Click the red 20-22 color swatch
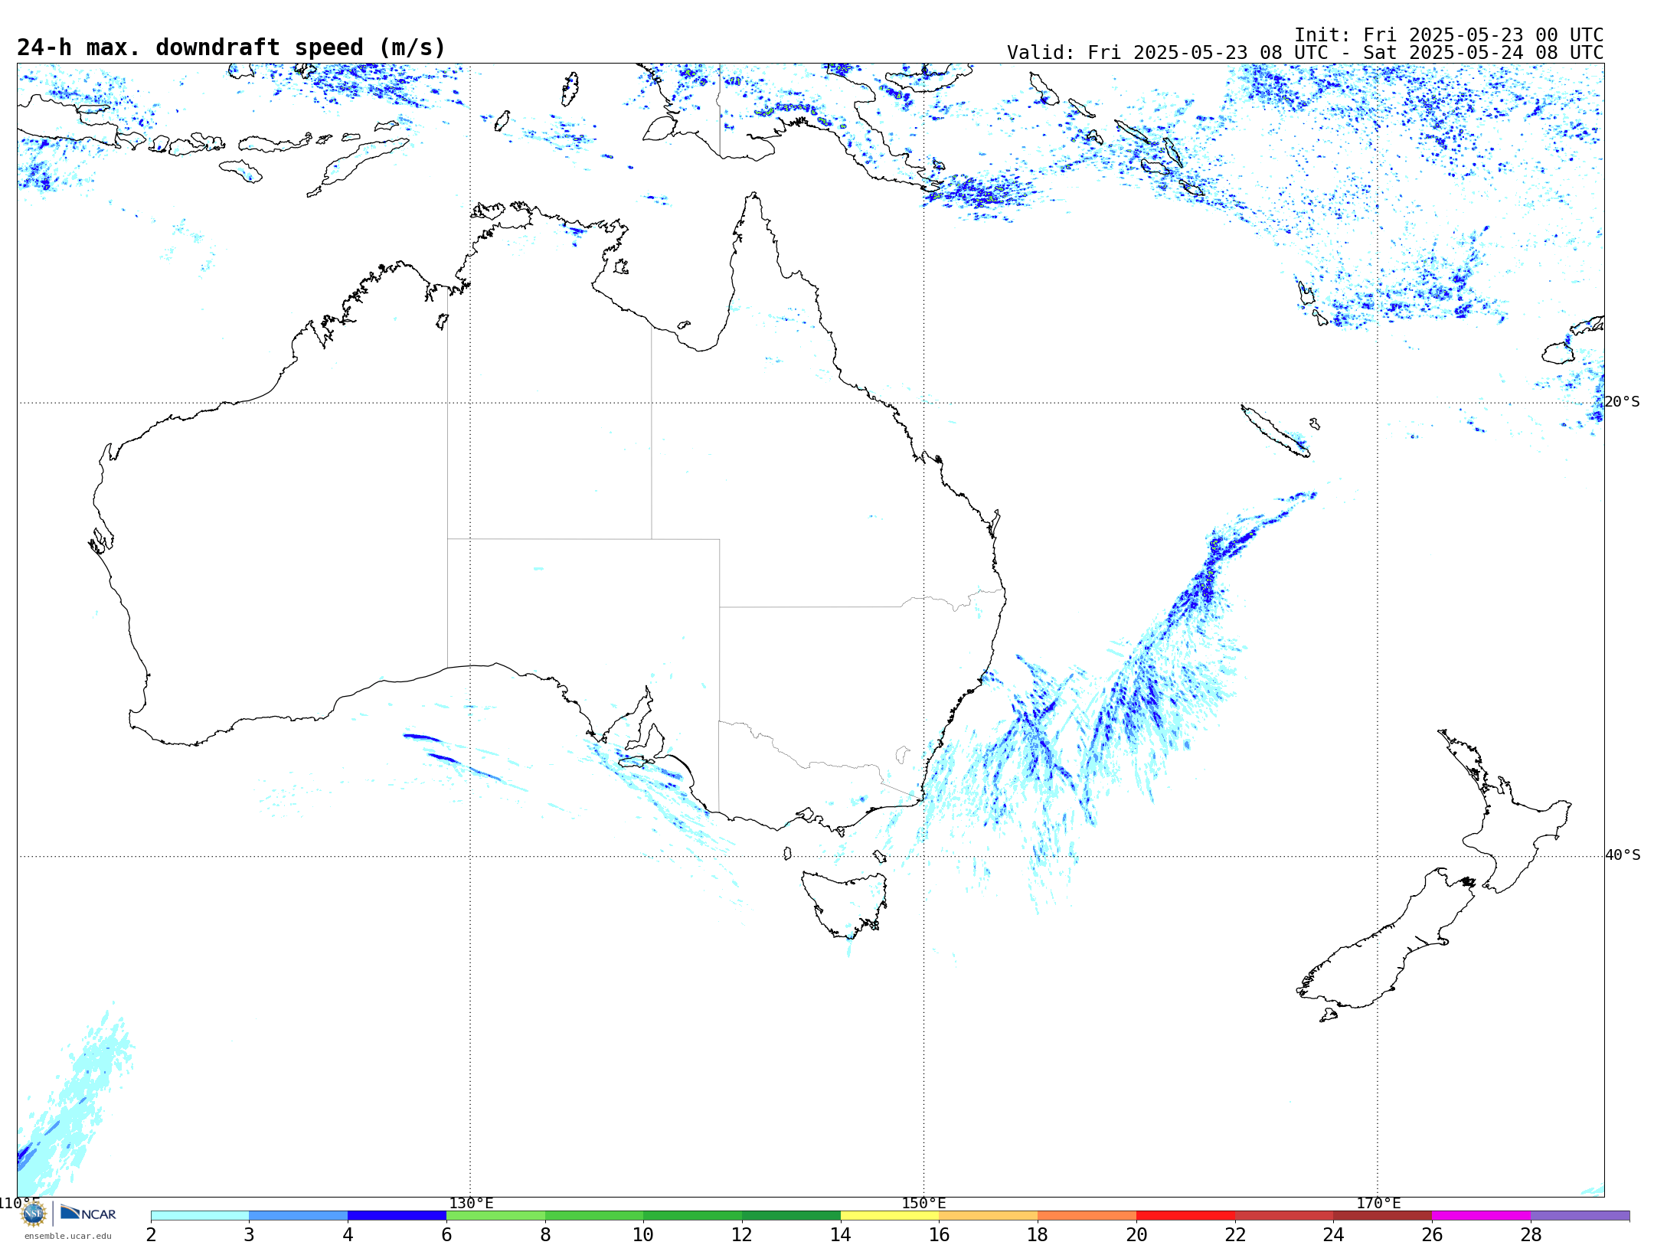This screenshot has height=1245, width=1654. [1185, 1215]
